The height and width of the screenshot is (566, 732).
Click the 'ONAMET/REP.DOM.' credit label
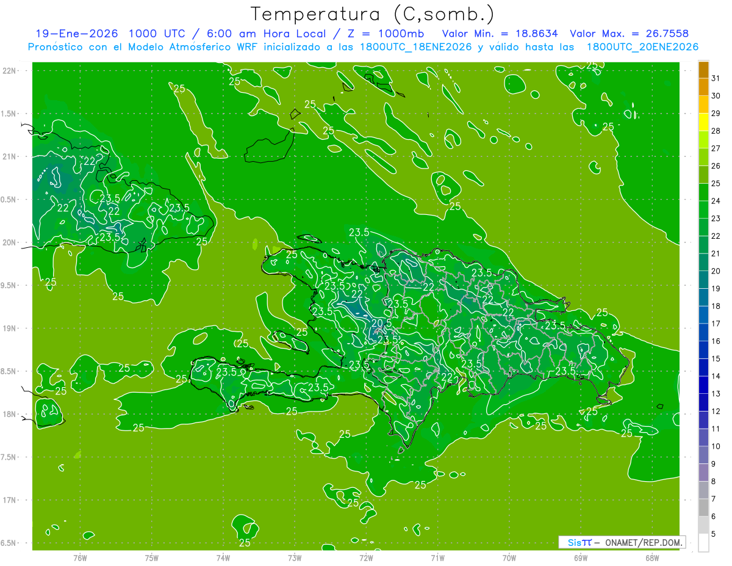(644, 542)
